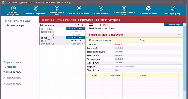188x99 pixels.
Task: Click the Zillya shield logo in title bar
Action: (3, 2)
